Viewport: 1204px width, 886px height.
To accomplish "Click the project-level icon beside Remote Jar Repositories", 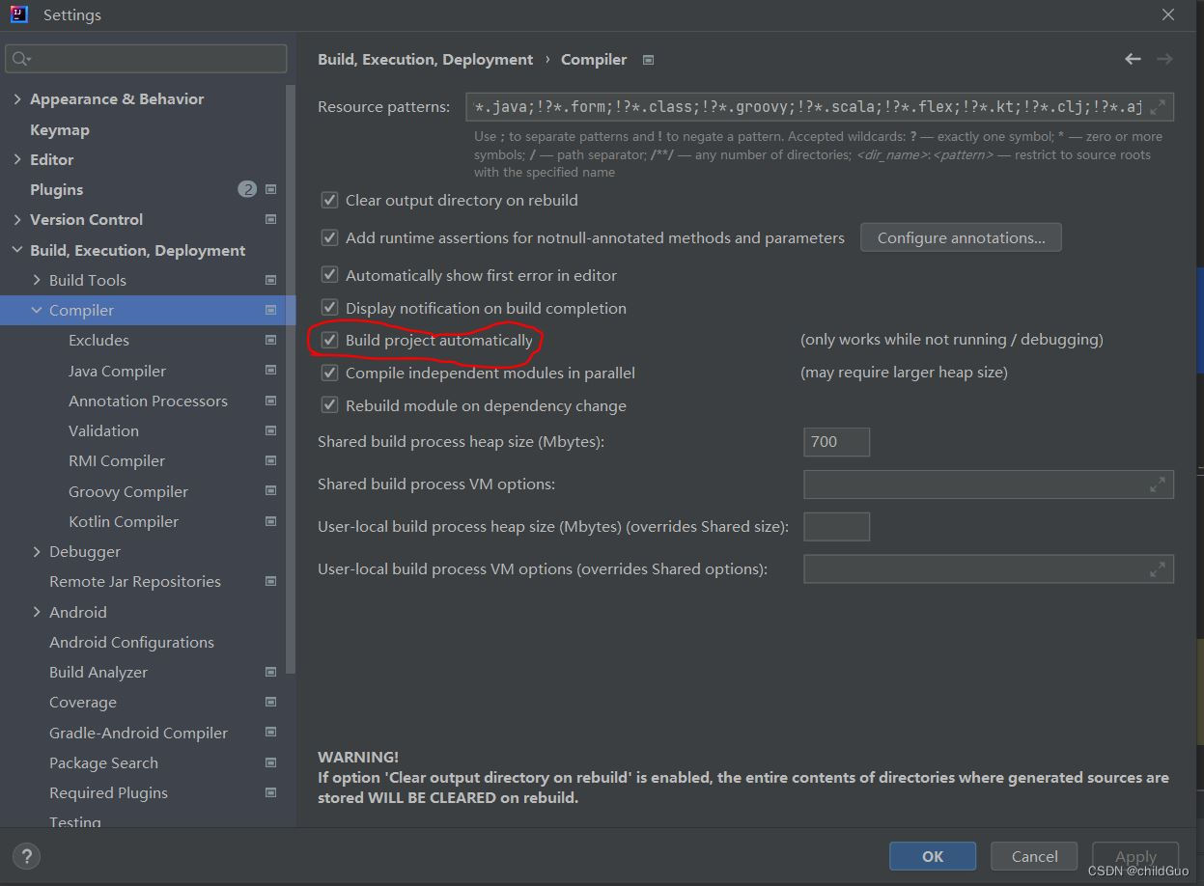I will [x=270, y=581].
